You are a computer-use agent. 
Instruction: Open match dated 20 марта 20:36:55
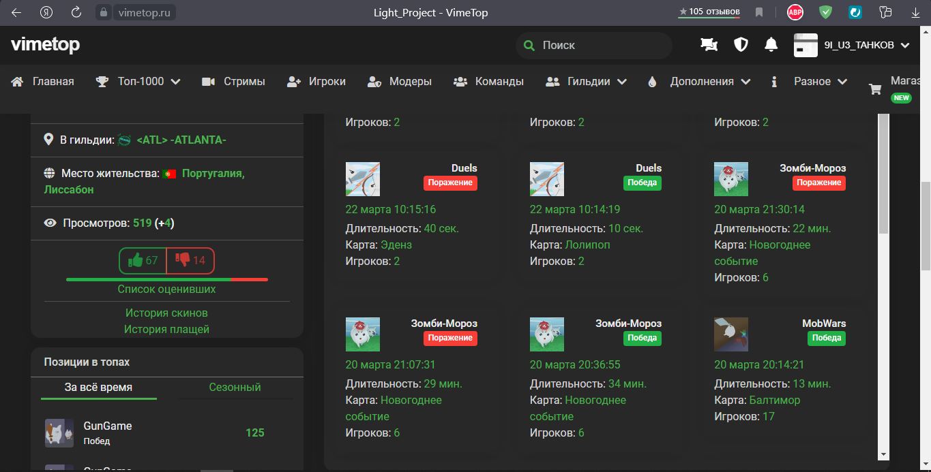pos(575,364)
